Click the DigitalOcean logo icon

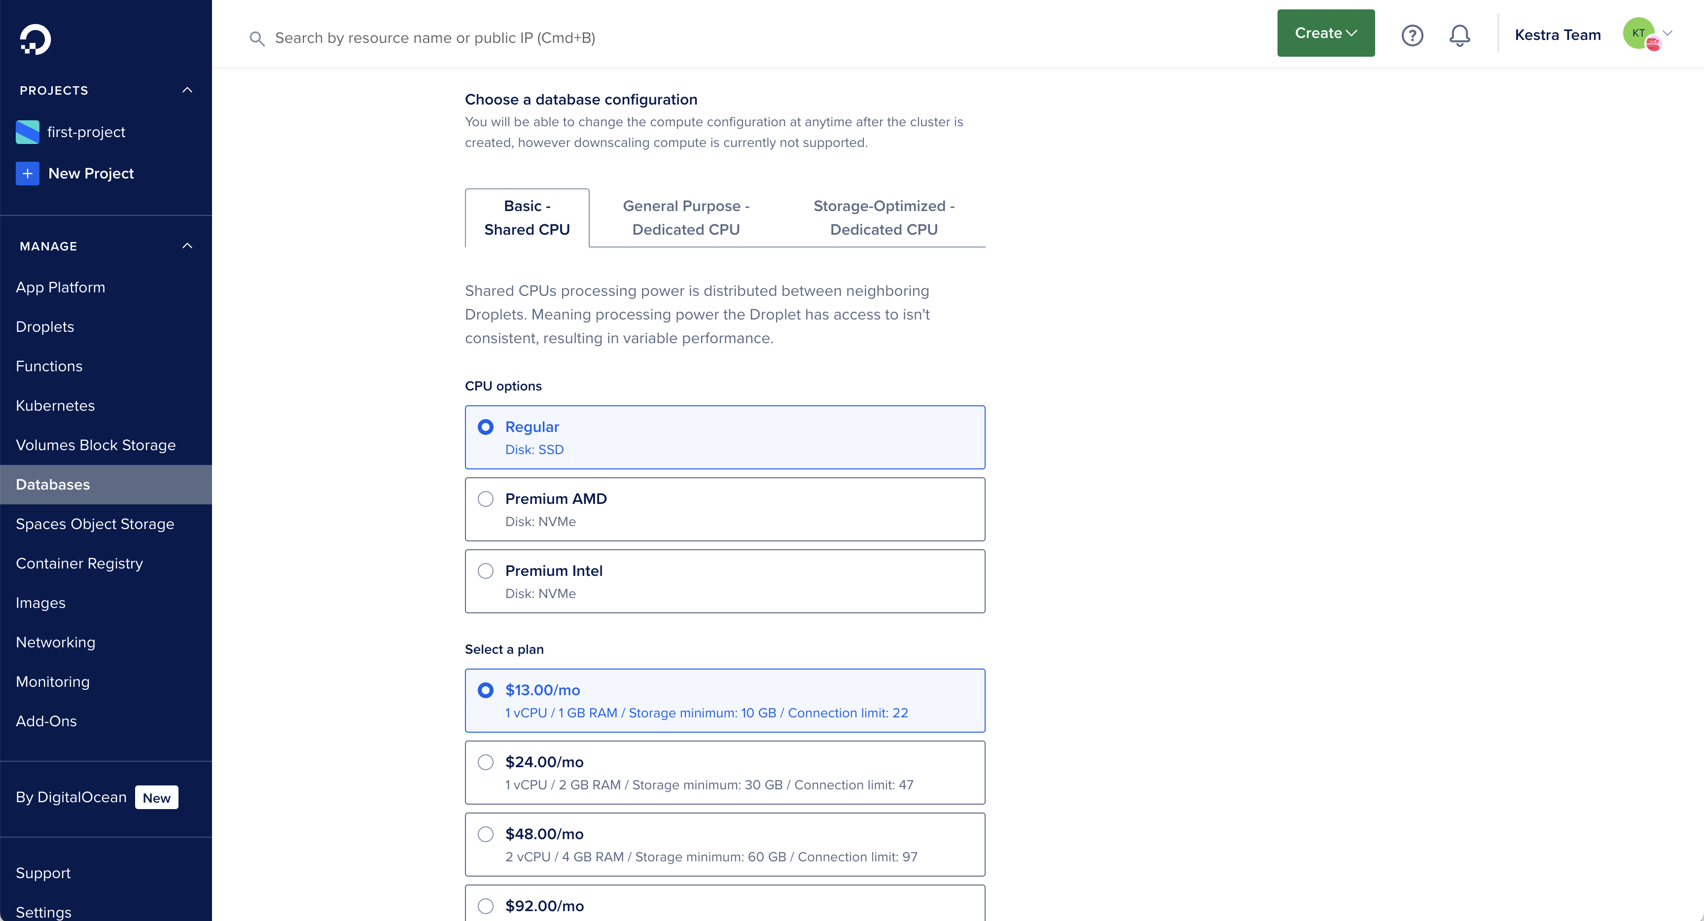tap(35, 40)
